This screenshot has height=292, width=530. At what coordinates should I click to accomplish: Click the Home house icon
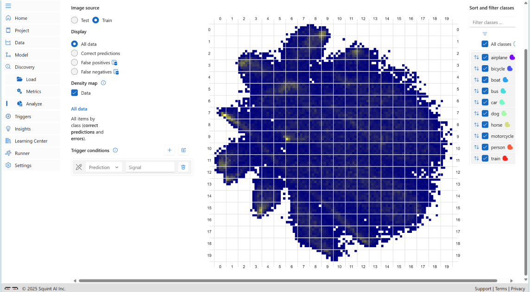(8, 18)
